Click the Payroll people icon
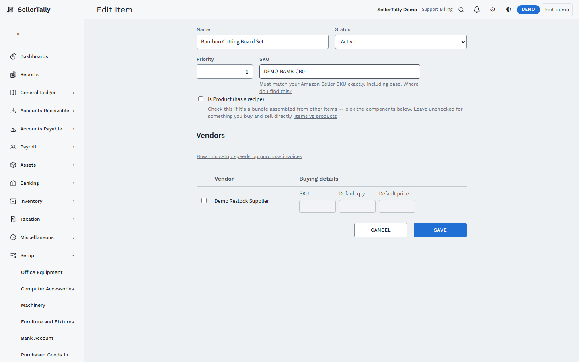Image resolution: width=579 pixels, height=362 pixels. pyautogui.click(x=13, y=147)
